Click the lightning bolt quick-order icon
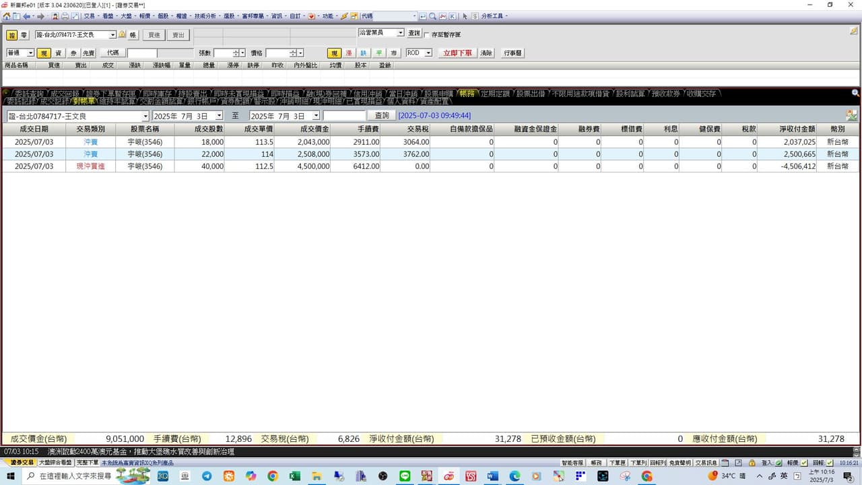 [343, 16]
